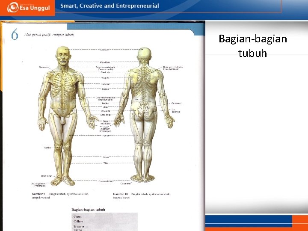Click the dorsal (back view) skeleton figure

[145, 115]
